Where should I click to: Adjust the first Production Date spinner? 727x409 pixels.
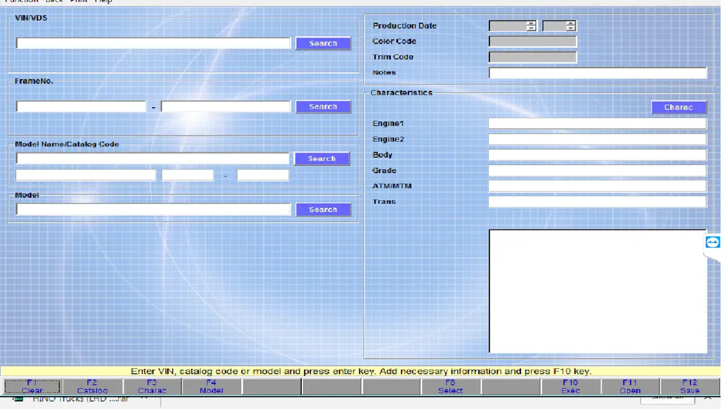531,26
